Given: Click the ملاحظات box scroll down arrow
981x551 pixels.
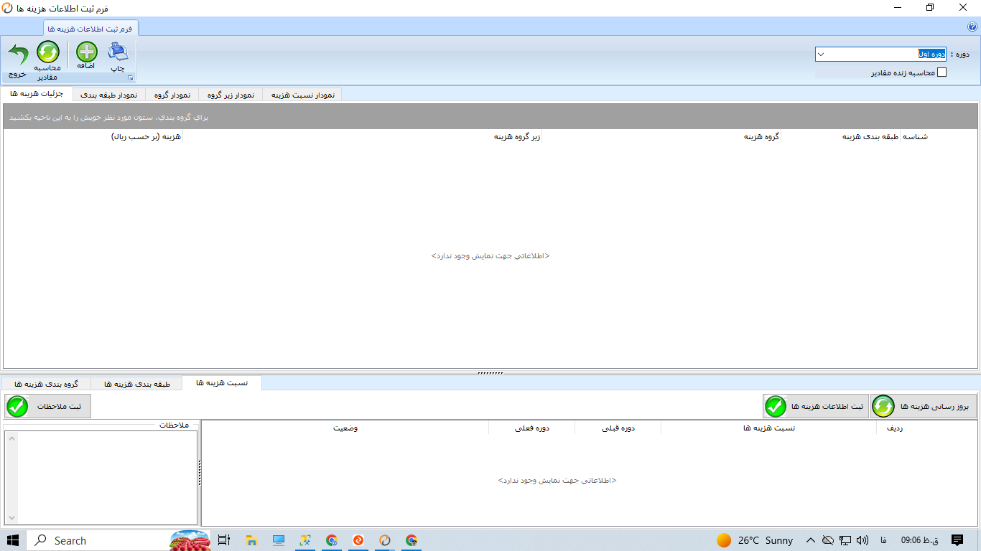Looking at the screenshot, I should [11, 518].
